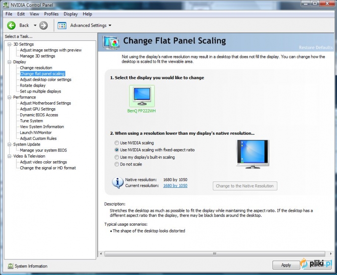Open the Advanced Settings dropdown
Viewport: 337px width, 275px height.
110,25
